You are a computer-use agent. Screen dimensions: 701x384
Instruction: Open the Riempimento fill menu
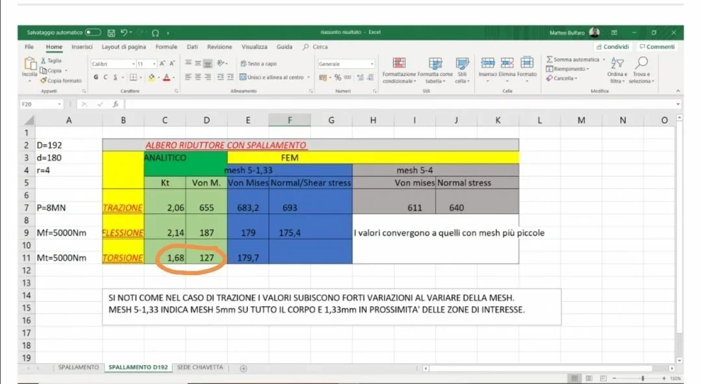click(567, 69)
